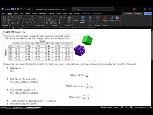Viewport: 153px width, 115px height.
Task: Click Display Settings in status bar
Action: (106, 107)
